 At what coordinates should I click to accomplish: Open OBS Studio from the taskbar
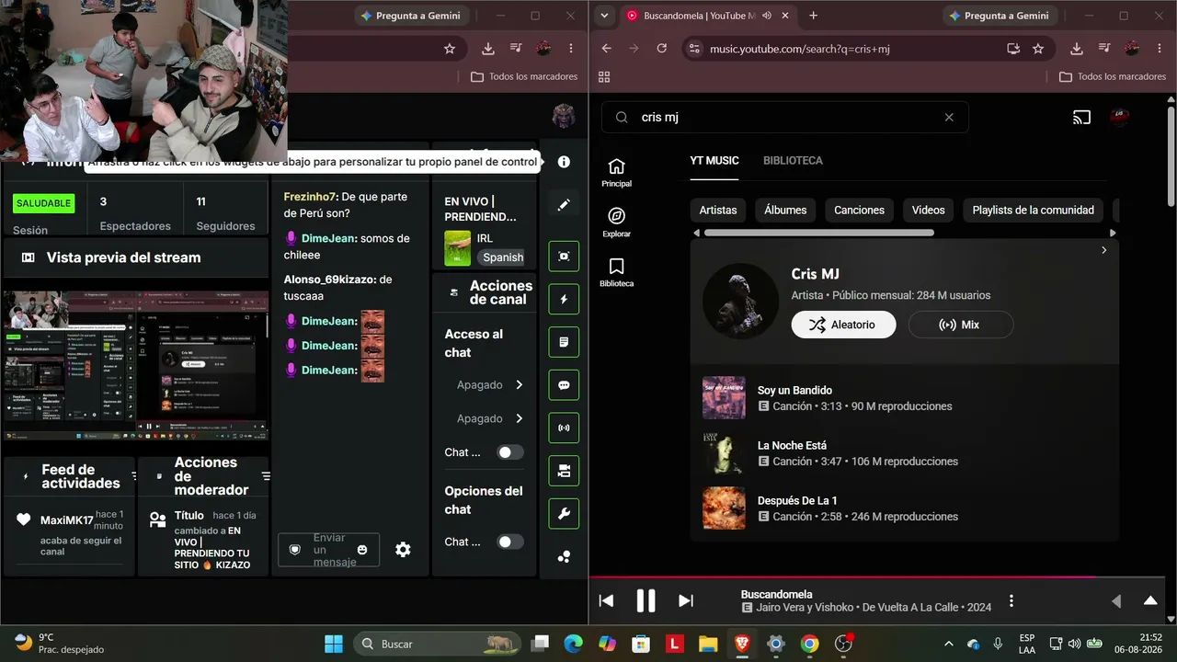point(843,644)
